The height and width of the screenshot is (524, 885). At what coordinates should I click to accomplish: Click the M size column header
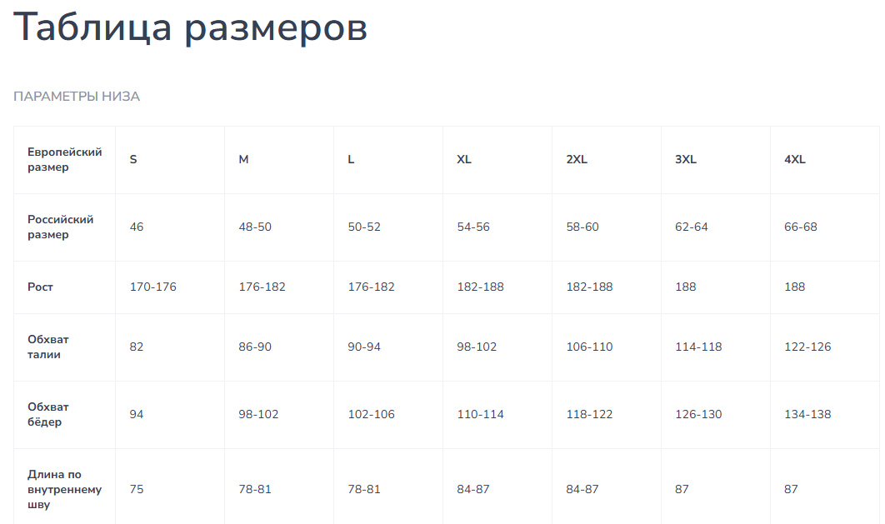click(x=243, y=160)
